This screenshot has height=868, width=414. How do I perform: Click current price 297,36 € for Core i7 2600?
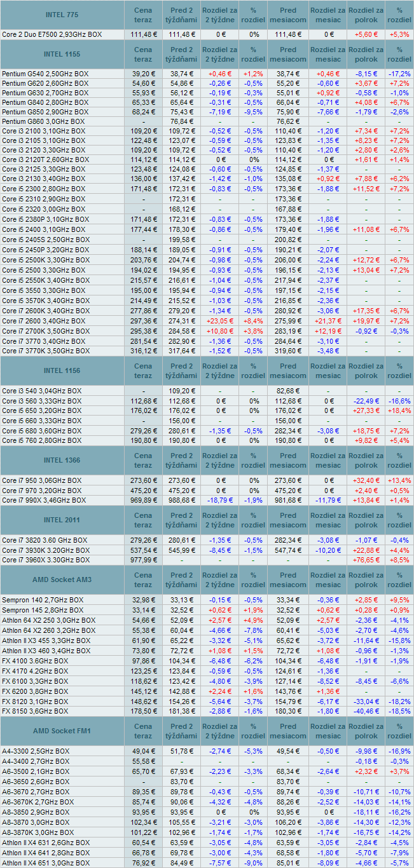[144, 320]
